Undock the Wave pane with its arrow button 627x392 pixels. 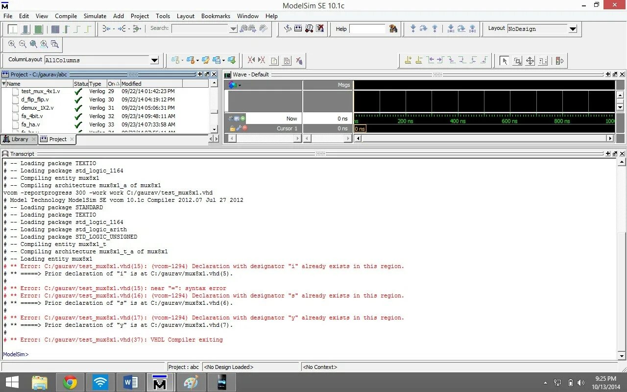[x=615, y=74]
